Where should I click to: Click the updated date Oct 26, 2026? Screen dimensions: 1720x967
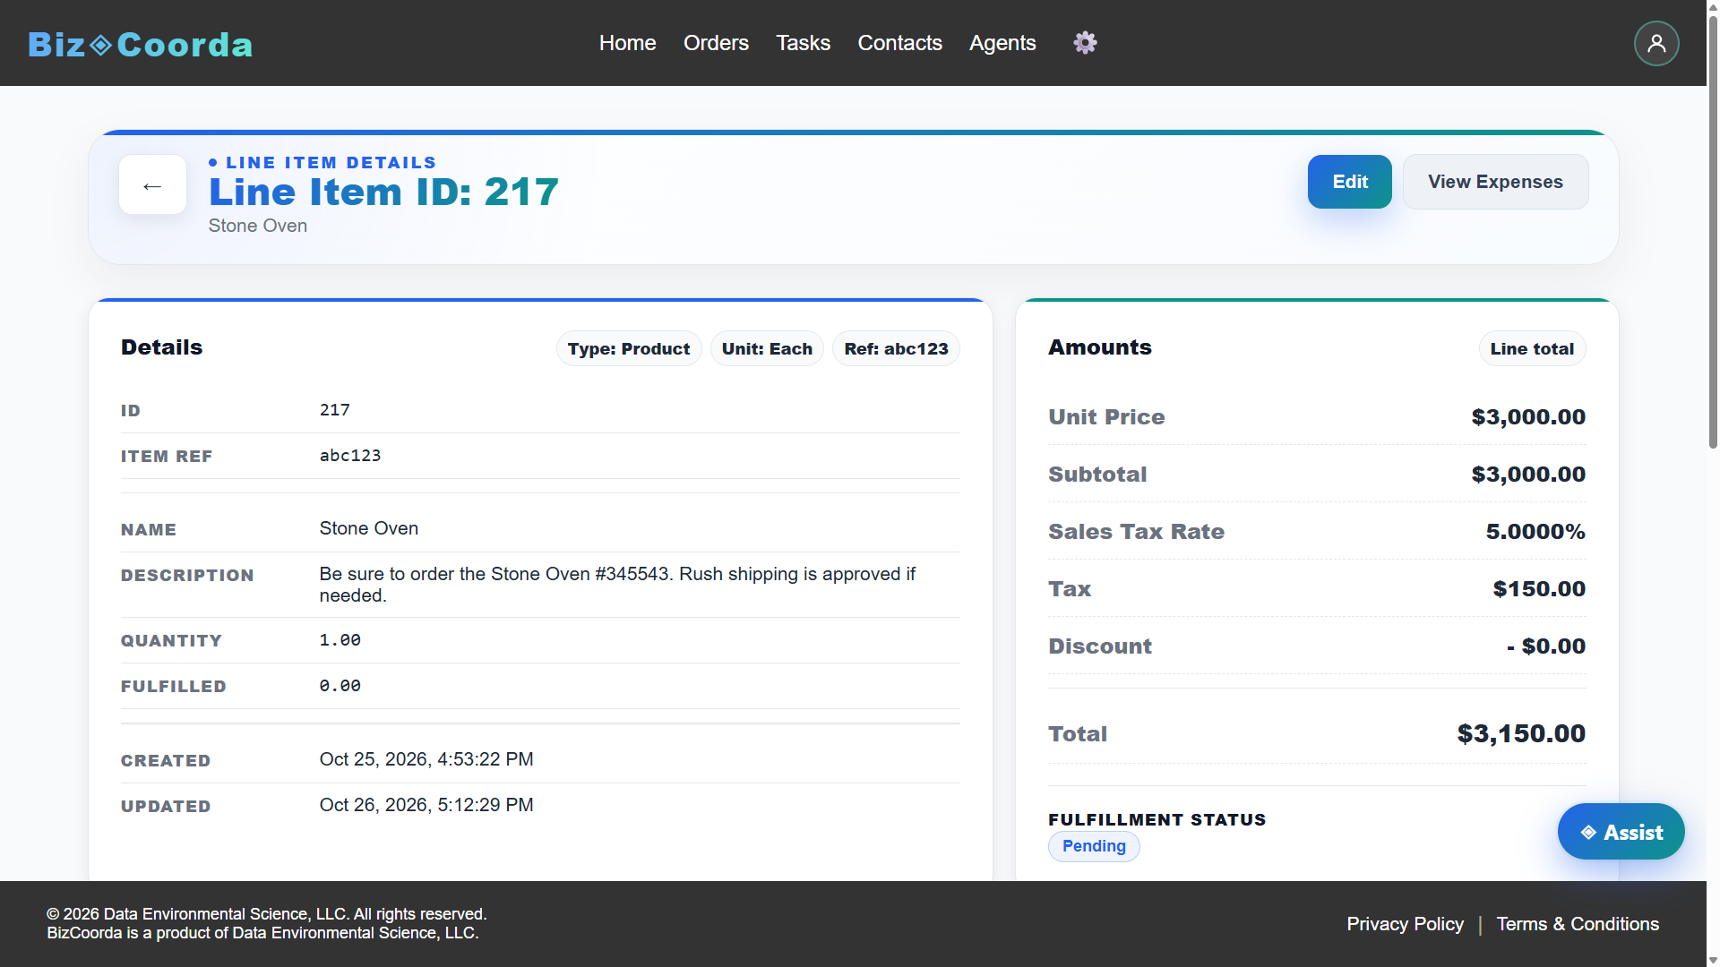click(426, 805)
